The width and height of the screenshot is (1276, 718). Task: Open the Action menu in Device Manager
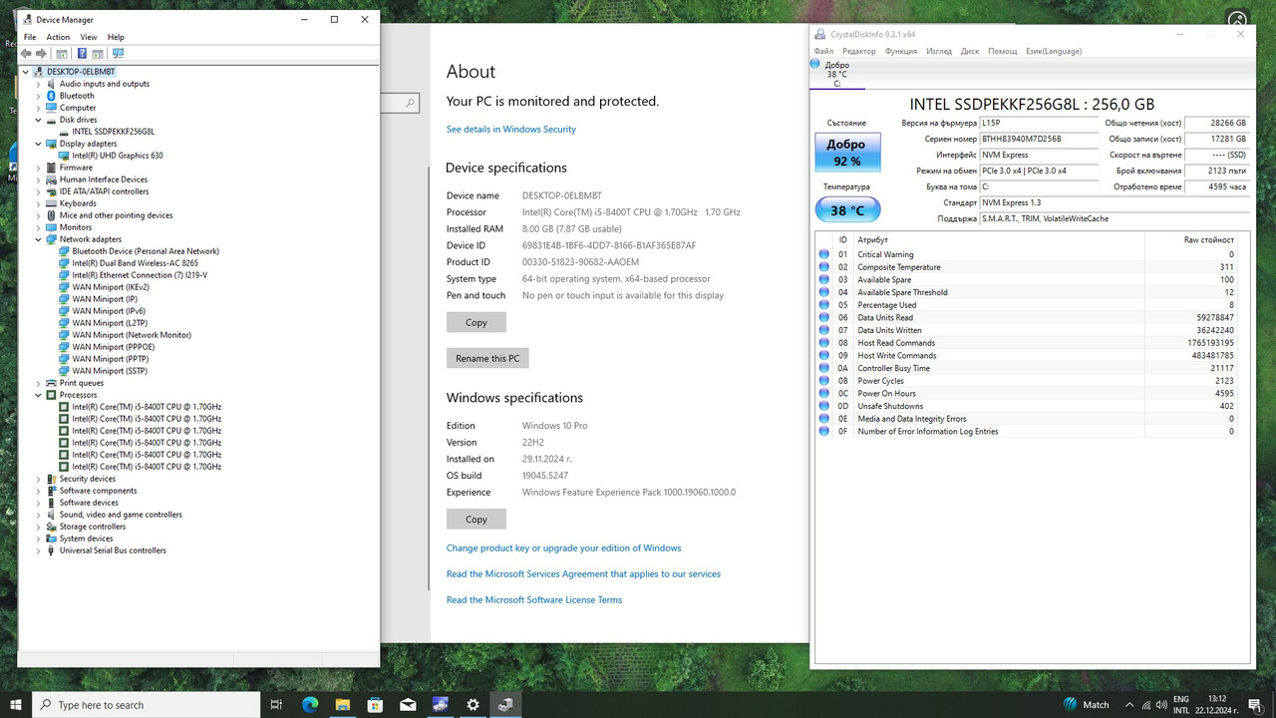(58, 37)
